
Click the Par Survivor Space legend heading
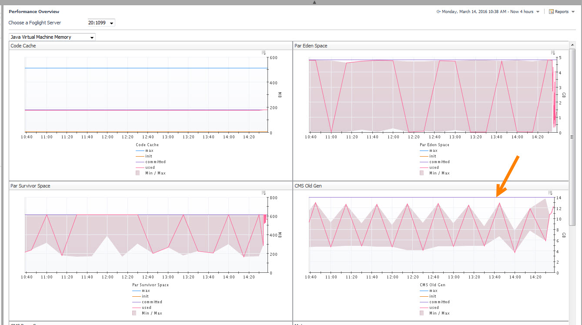click(x=151, y=285)
